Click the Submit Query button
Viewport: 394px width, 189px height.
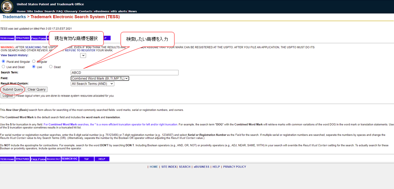(x=13, y=89)
